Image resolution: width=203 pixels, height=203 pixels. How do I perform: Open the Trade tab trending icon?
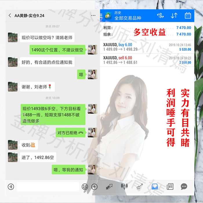coord(139,186)
